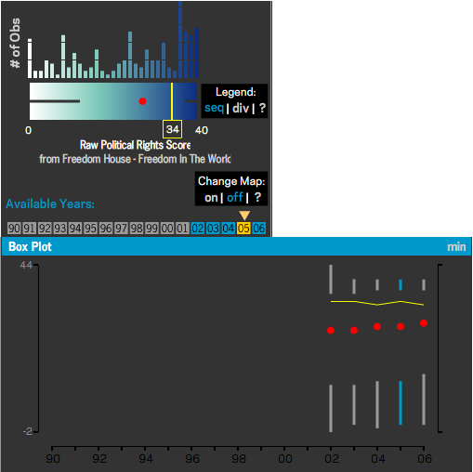Click the lower whisker for year 06
The height and width of the screenshot is (472, 473).
(x=424, y=400)
